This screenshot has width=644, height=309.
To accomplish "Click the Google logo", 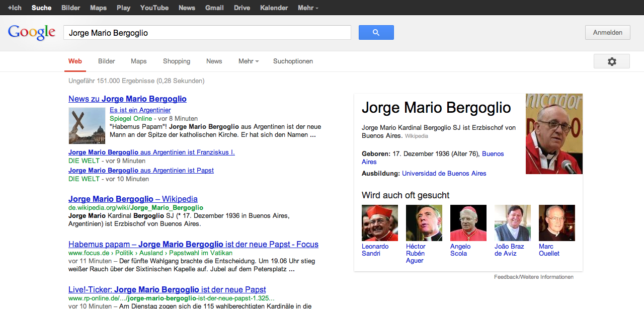I will (31, 33).
